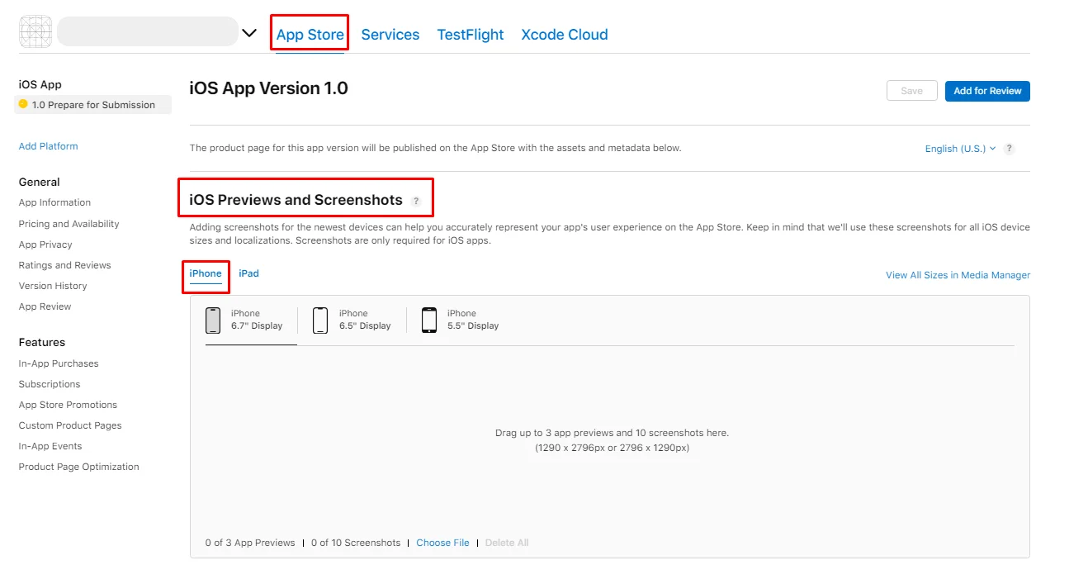This screenshot has height=565, width=1088.
Task: View Version History
Action: [x=53, y=286]
